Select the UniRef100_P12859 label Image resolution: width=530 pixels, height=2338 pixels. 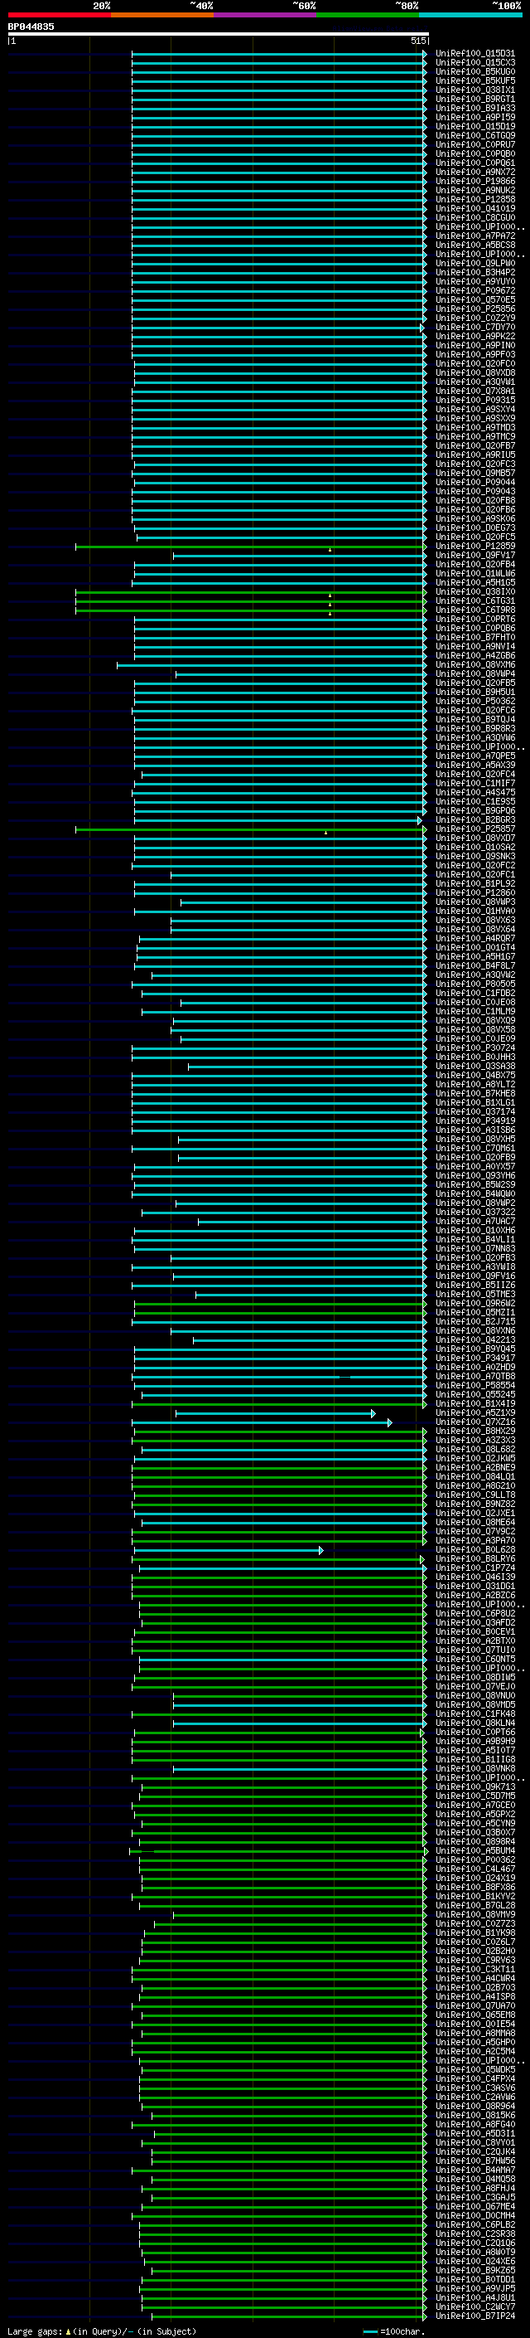click(x=475, y=547)
